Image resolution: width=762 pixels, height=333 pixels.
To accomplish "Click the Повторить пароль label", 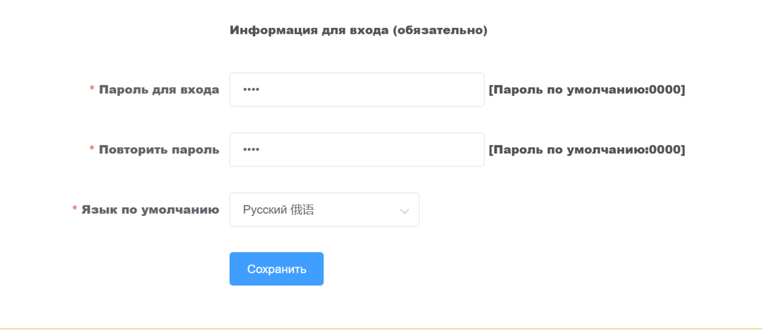I will coord(159,150).
